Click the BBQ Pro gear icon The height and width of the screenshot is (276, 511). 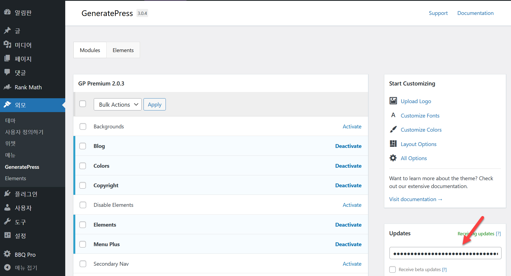tap(7, 254)
